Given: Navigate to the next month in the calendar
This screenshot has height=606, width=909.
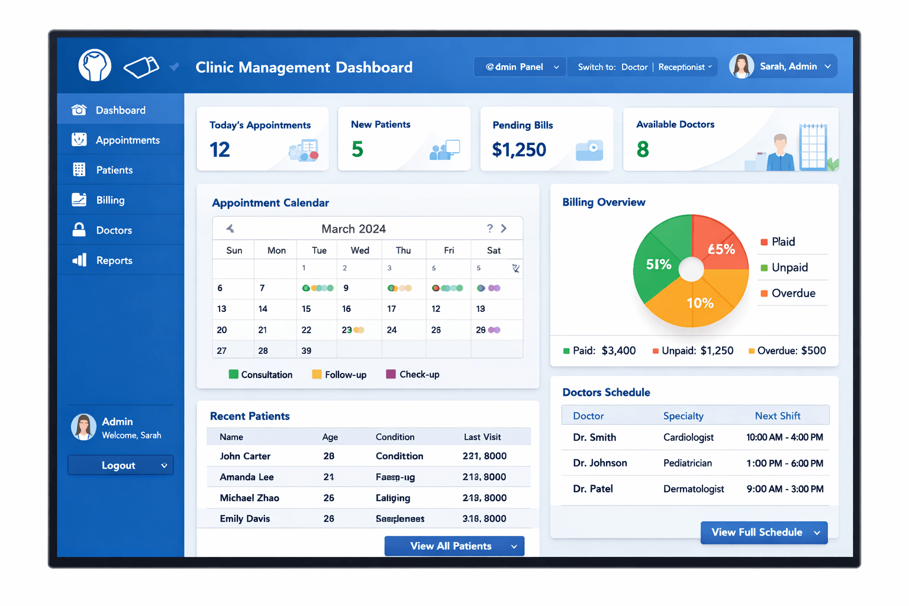Looking at the screenshot, I should coord(504,228).
